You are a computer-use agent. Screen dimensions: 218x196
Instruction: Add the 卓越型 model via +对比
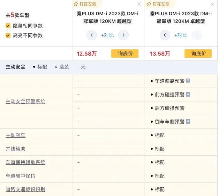pos(181,35)
